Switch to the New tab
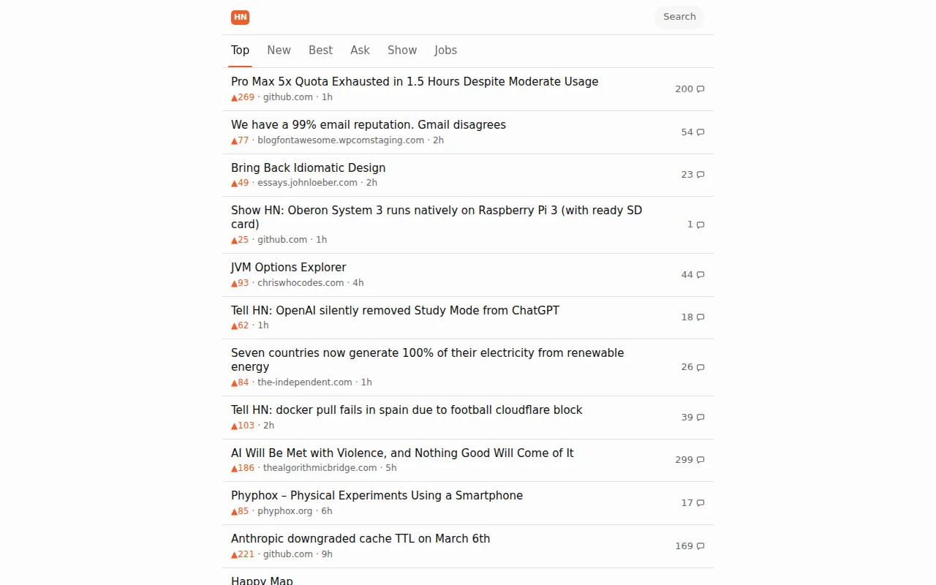This screenshot has width=936, height=585. tap(279, 50)
